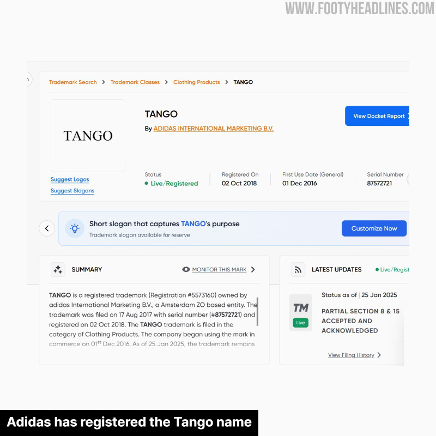
Task: Click the chevron after Monitor This Mark
Action: pos(253,269)
